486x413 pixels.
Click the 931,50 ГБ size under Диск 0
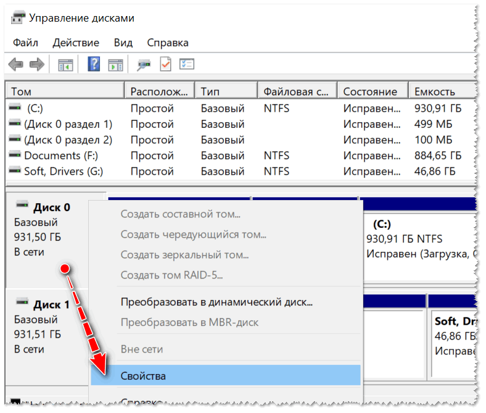click(38, 237)
